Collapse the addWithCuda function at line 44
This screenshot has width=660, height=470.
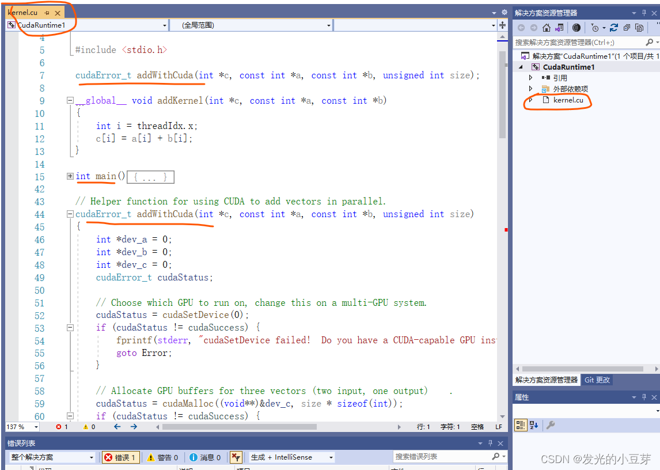[70, 214]
